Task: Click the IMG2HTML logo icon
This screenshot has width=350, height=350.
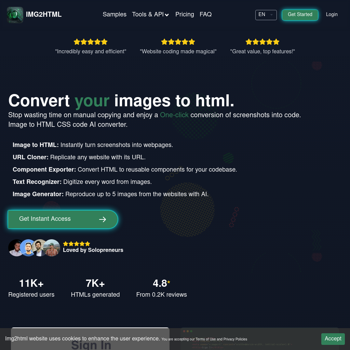Action: [15, 15]
